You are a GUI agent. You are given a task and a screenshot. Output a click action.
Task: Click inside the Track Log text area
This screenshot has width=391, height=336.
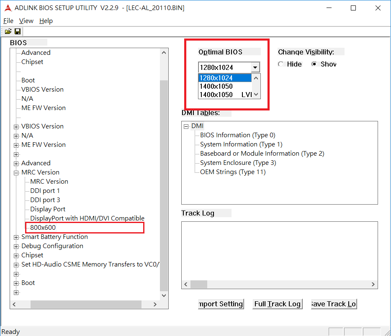280,251
